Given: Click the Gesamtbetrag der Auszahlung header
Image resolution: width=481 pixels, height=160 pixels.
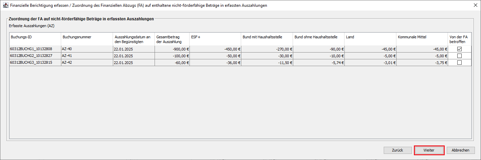Looking at the screenshot, I should click(172, 39).
